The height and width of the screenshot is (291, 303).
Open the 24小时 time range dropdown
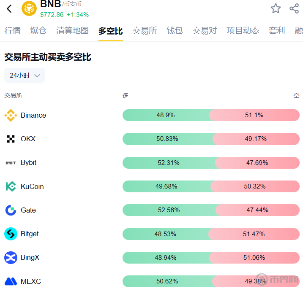click(25, 75)
